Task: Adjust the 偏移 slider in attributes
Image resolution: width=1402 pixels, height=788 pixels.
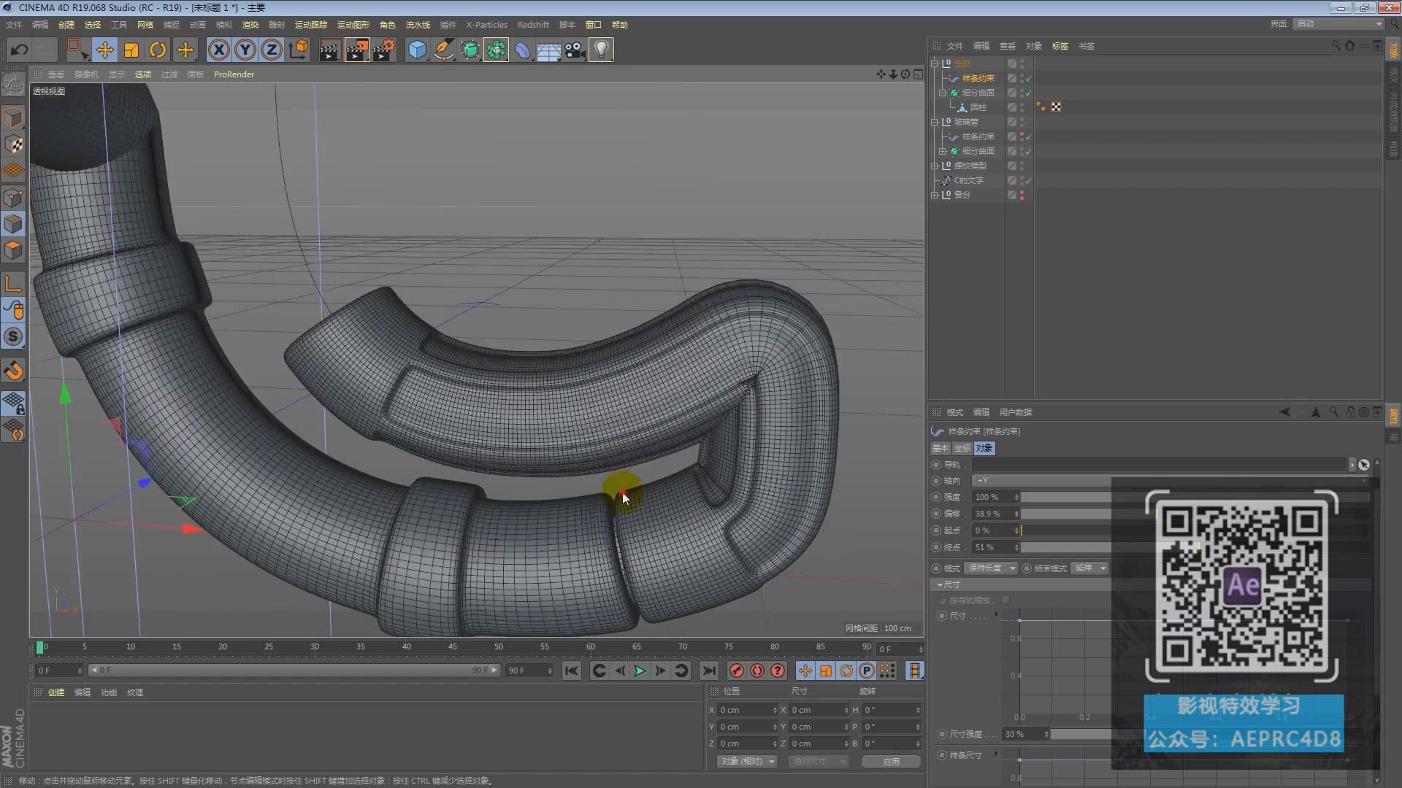Action: coord(1066,514)
